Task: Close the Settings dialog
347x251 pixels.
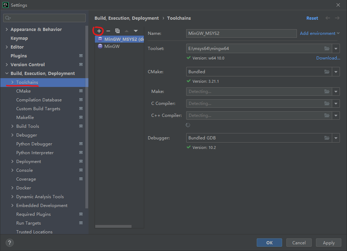Action: (x=338, y=5)
